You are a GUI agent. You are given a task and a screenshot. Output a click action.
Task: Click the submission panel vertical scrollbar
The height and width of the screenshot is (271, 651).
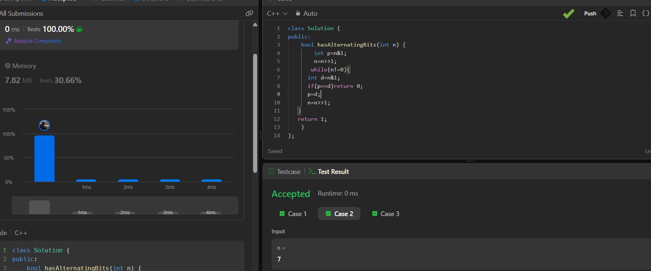[x=255, y=114]
